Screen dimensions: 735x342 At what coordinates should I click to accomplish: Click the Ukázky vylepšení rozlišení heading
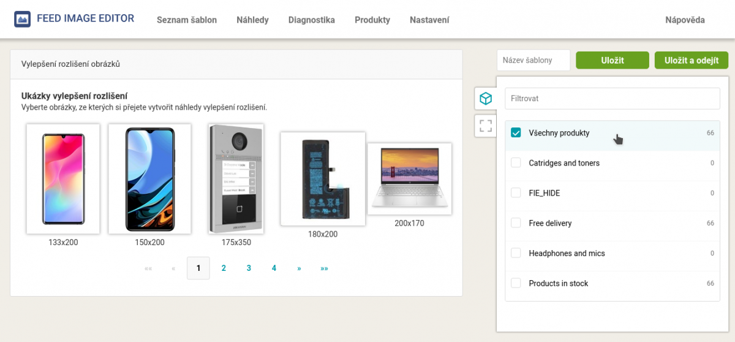(x=74, y=96)
